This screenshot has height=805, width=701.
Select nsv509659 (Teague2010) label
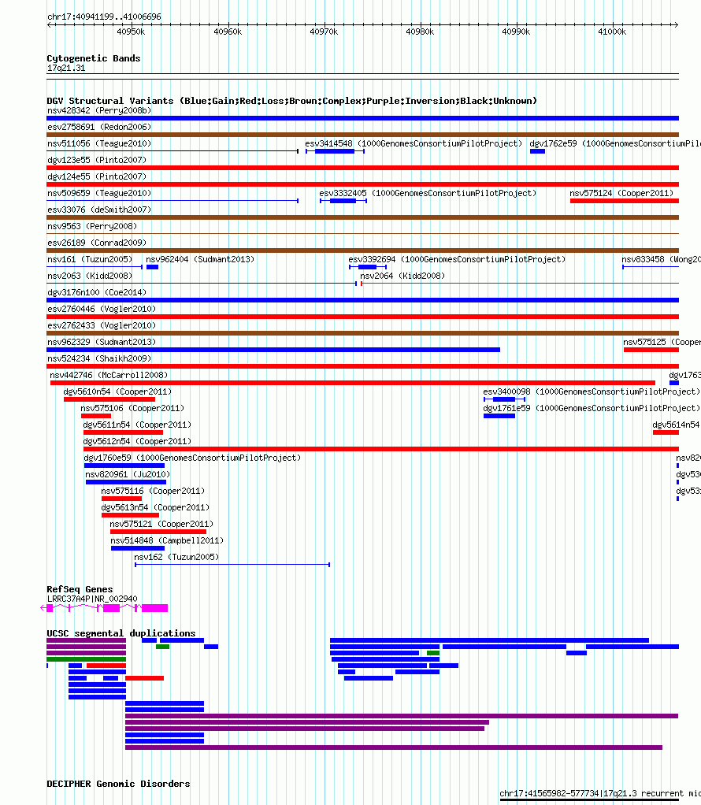pos(99,193)
